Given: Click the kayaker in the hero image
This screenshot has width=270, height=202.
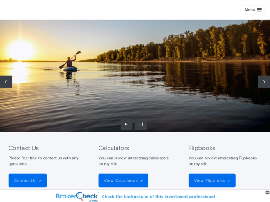Looking at the screenshot, I should [x=70, y=63].
